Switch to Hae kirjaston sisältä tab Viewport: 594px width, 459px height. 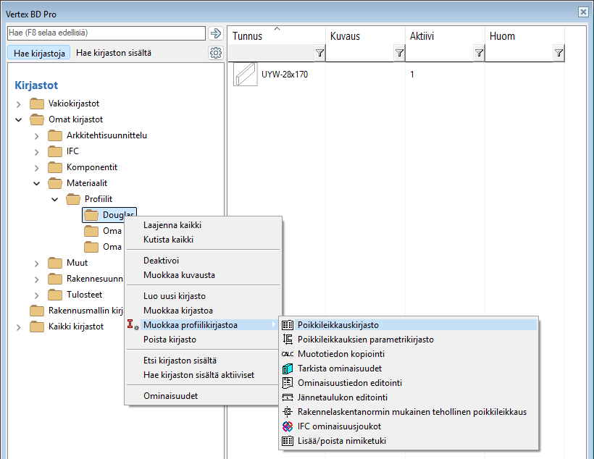[114, 53]
